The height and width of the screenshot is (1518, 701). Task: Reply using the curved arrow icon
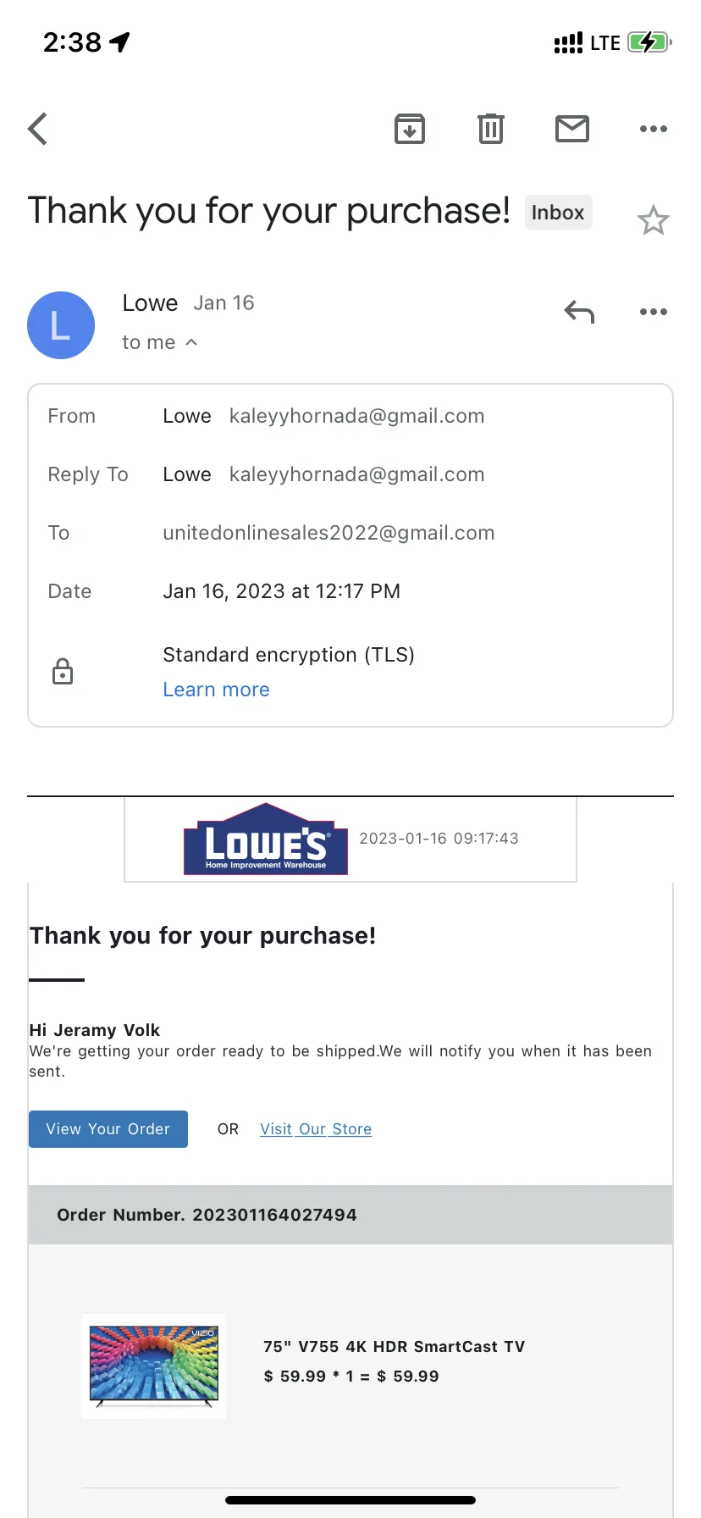tap(580, 312)
